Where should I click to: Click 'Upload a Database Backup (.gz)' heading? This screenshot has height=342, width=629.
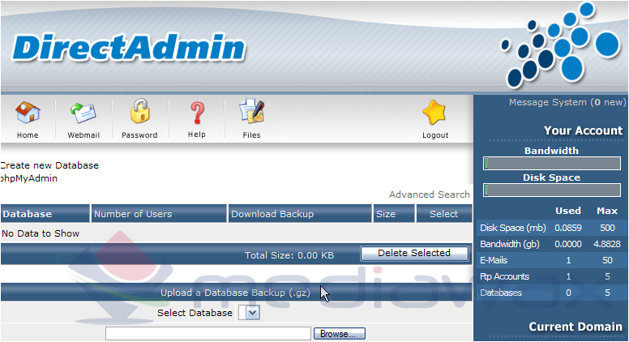point(236,293)
